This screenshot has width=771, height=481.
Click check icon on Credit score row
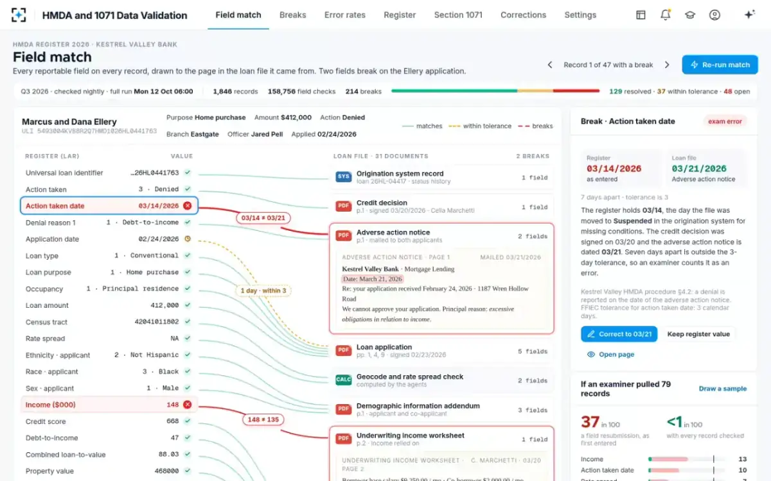point(188,421)
